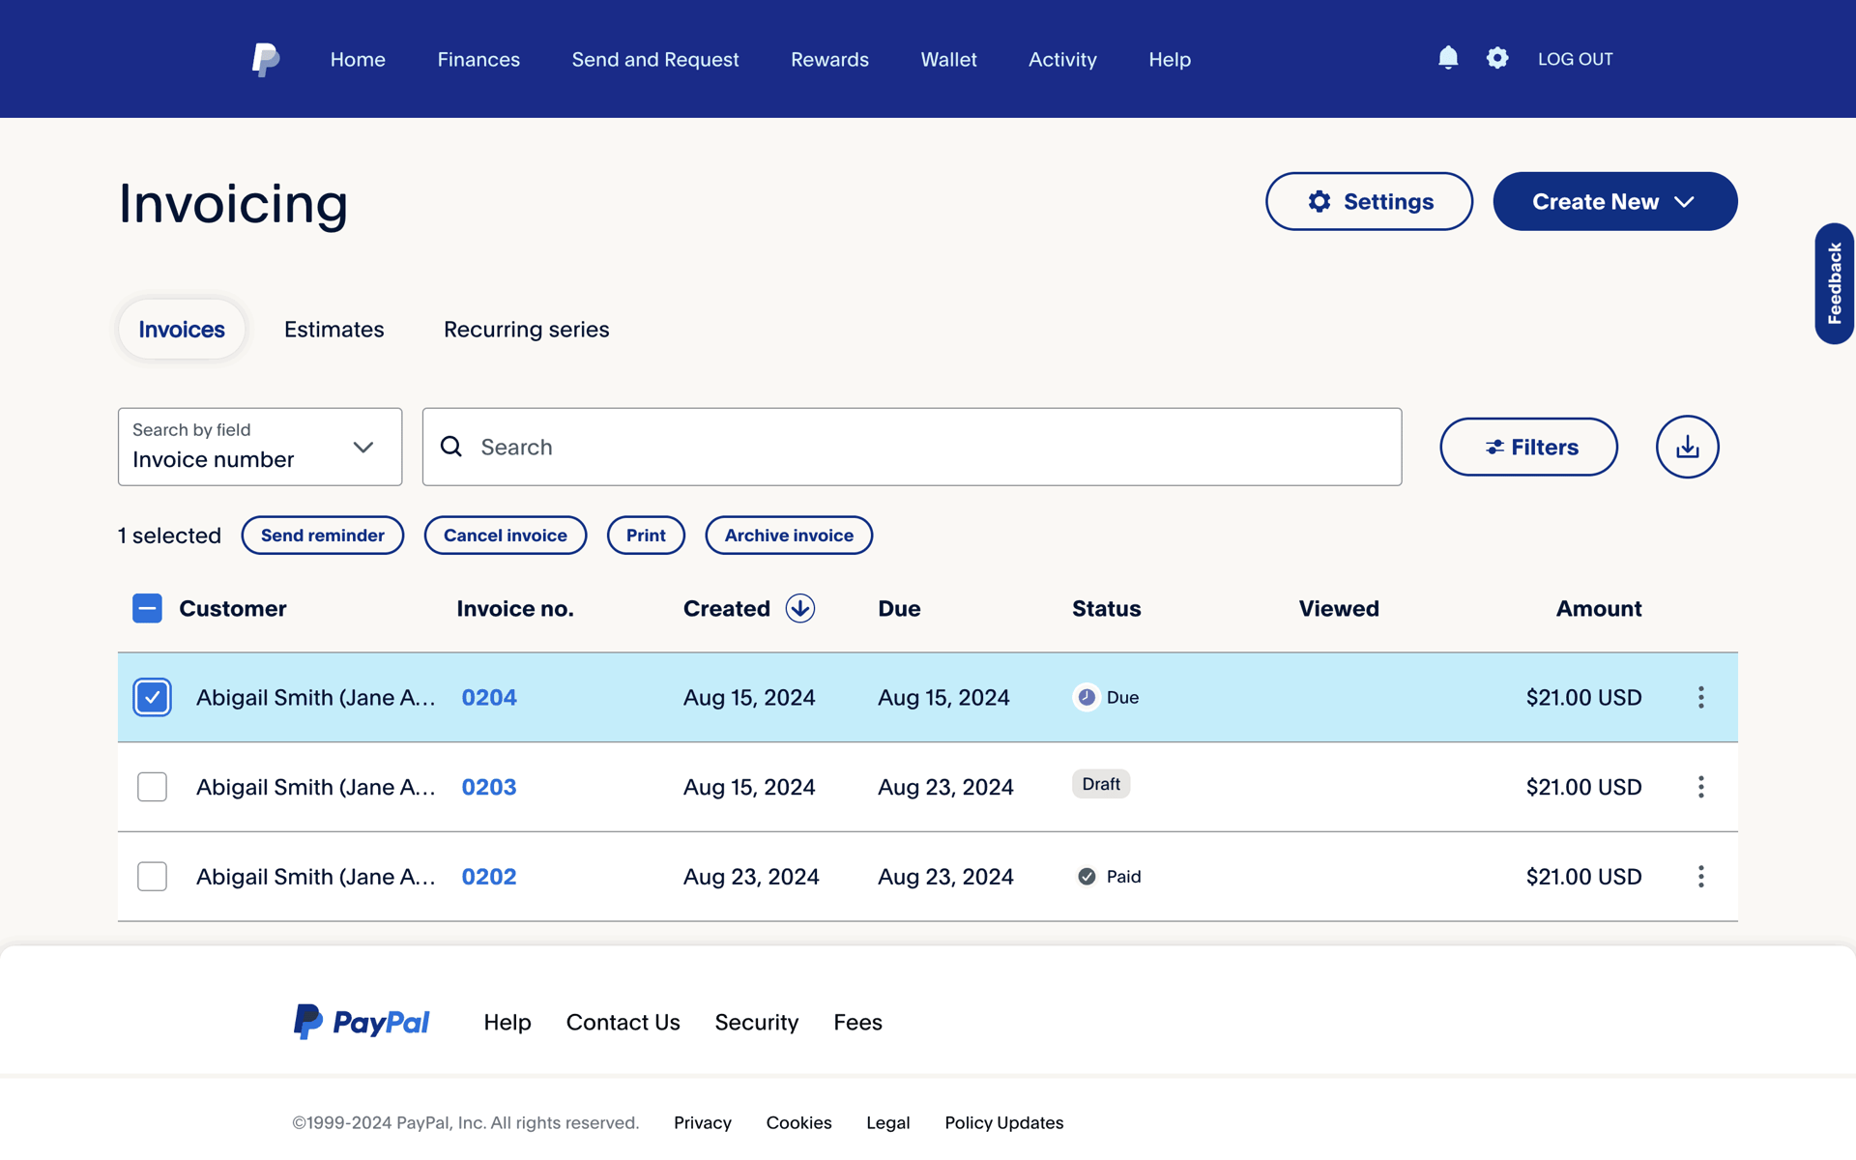Image resolution: width=1856 pixels, height=1160 pixels.
Task: Click the Amount column header
Action: (x=1598, y=608)
